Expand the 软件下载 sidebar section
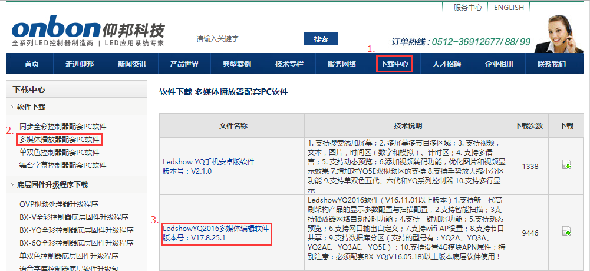The width and height of the screenshot is (590, 271). [31, 107]
